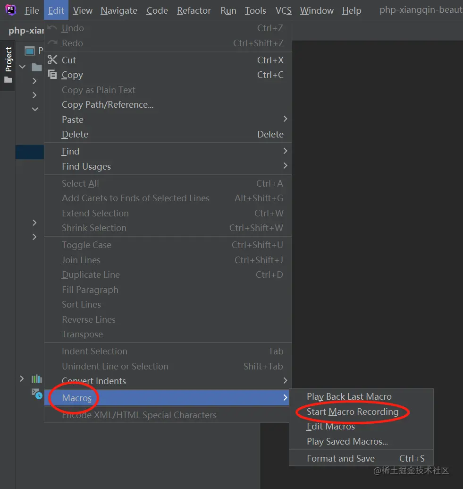Click the Project view window icon
This screenshot has width=463, height=489.
pos(30,51)
